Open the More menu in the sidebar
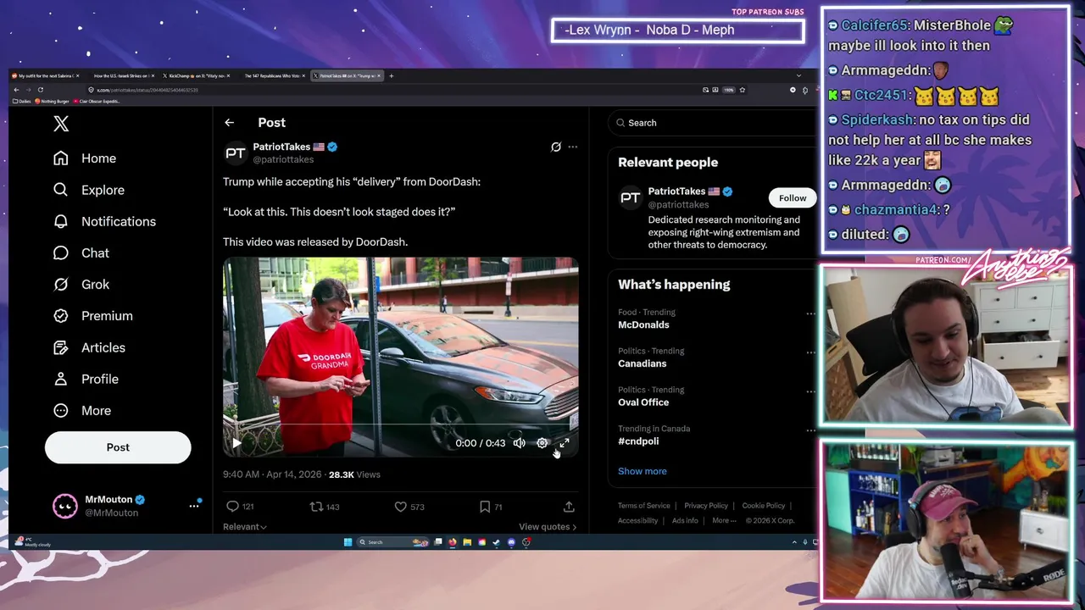This screenshot has width=1085, height=610. (x=81, y=410)
